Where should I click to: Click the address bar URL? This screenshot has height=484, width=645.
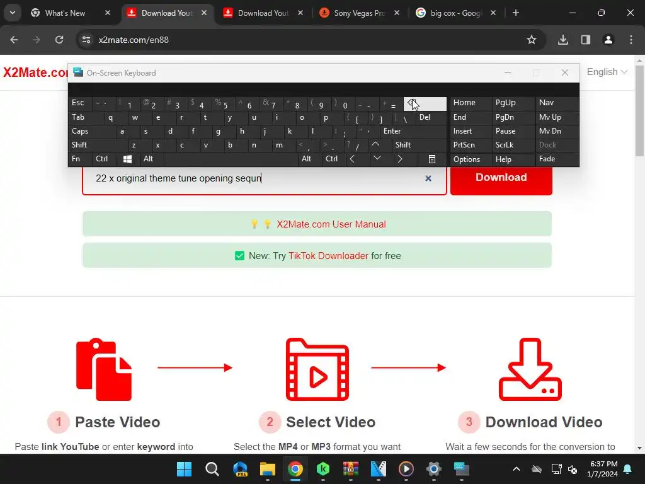click(134, 40)
